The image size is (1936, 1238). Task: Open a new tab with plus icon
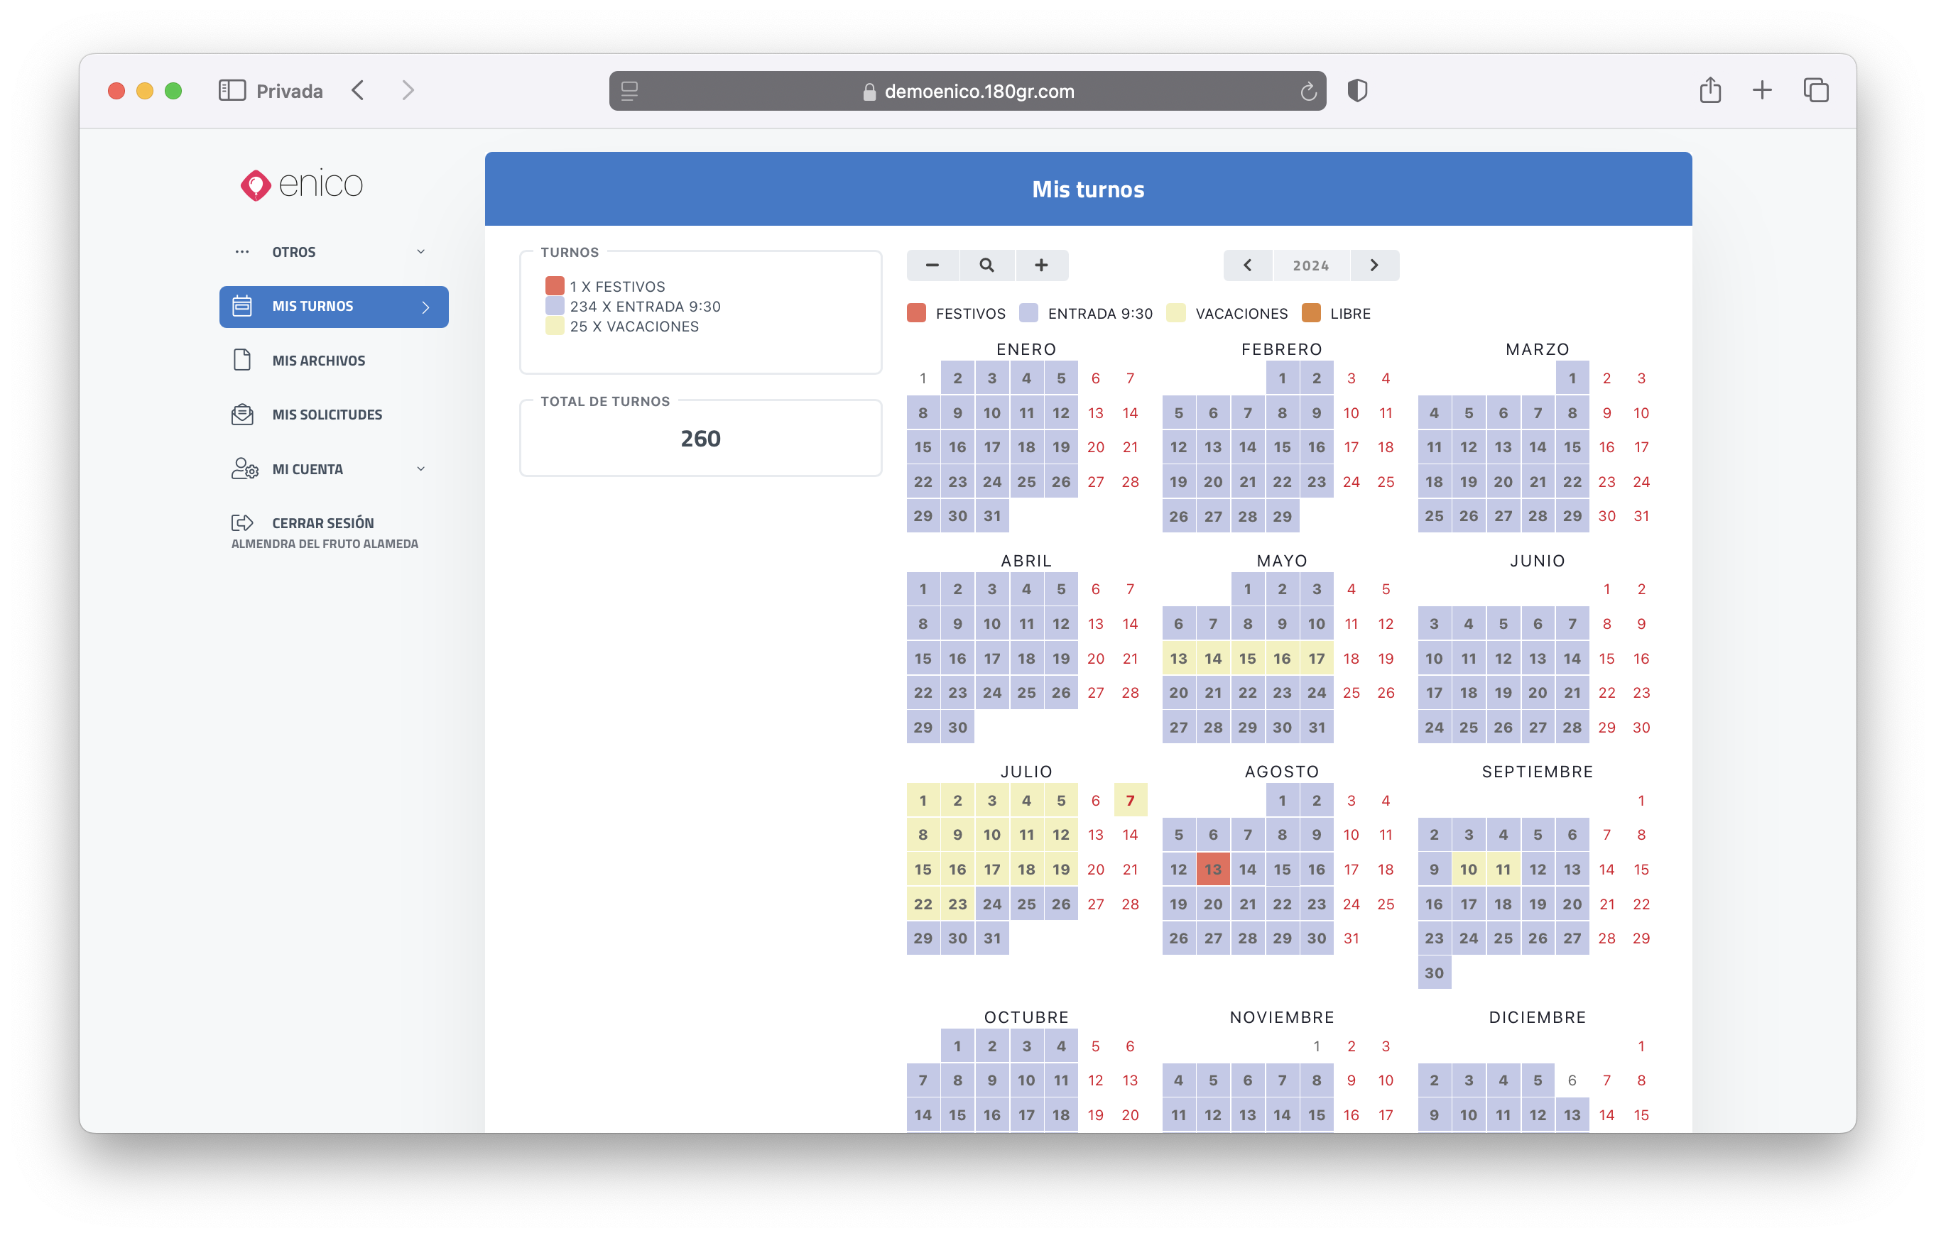pyautogui.click(x=1762, y=90)
